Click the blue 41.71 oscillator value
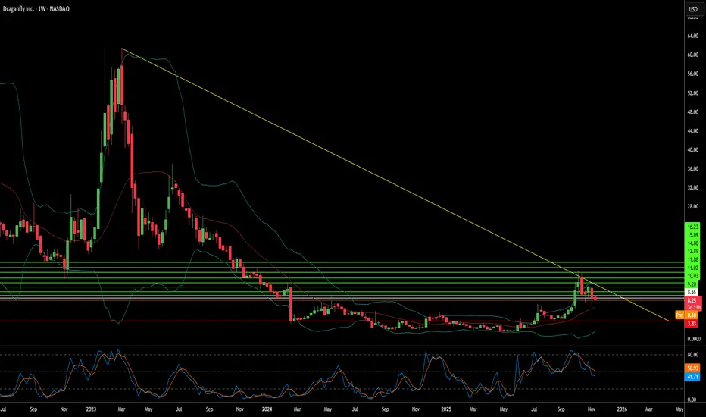The width and height of the screenshot is (706, 417). [692, 376]
